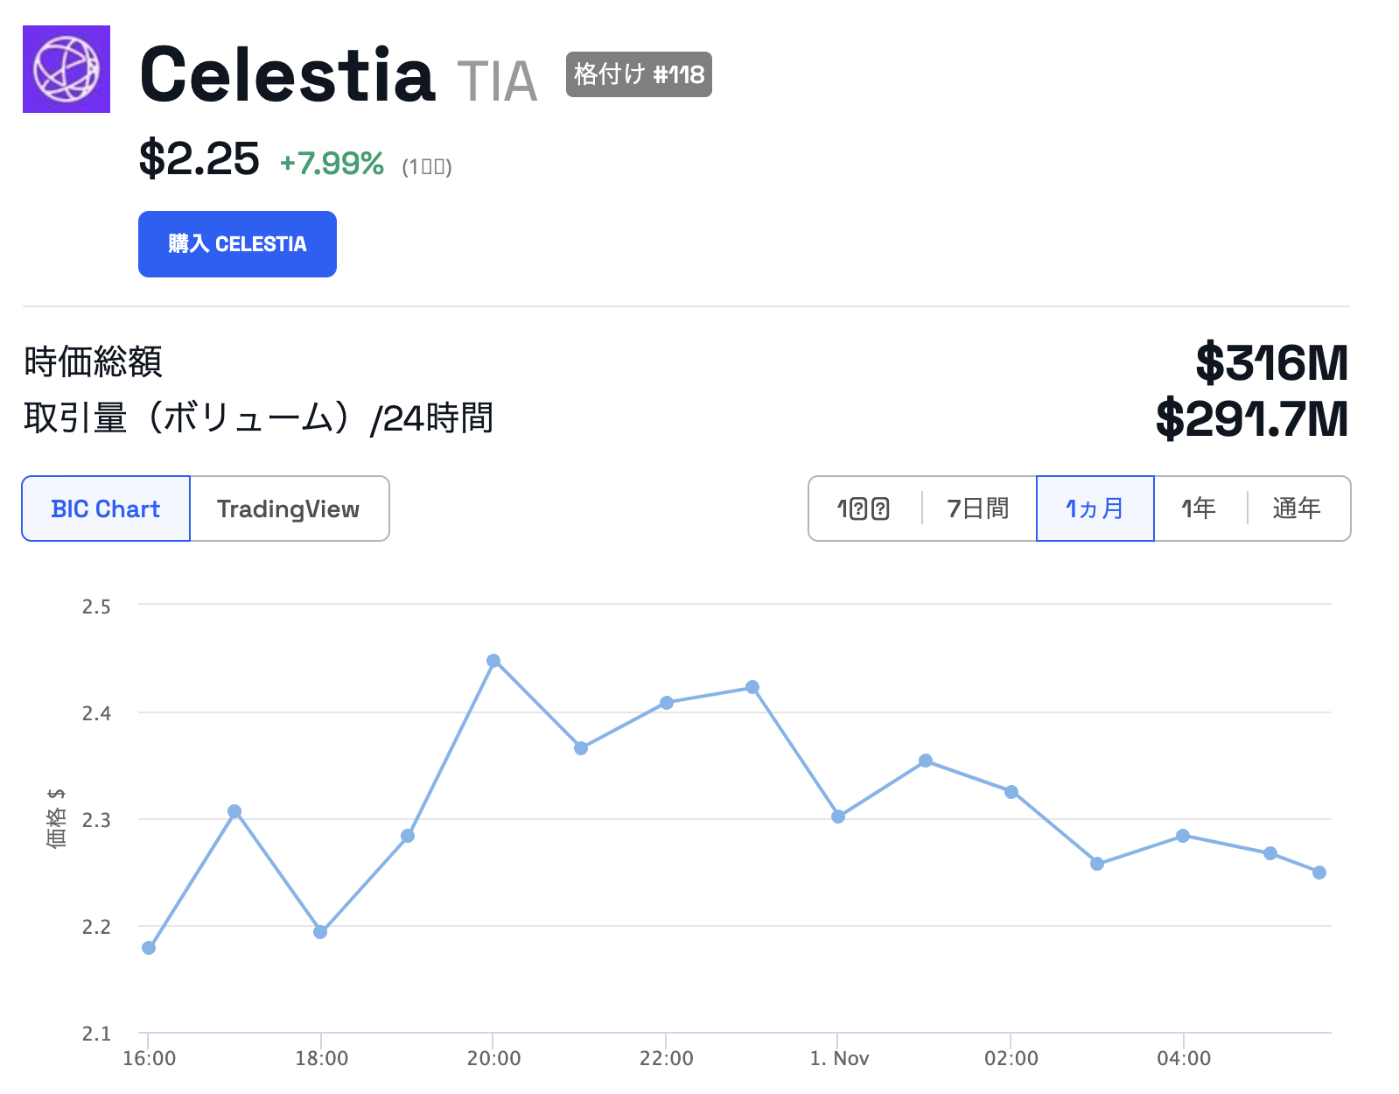Select the 1年 time range
This screenshot has width=1399, height=1094.
[1199, 508]
